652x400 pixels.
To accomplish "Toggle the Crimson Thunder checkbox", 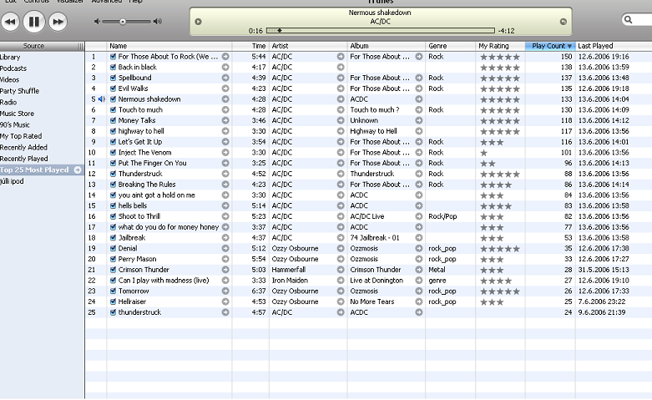I will pos(113,270).
